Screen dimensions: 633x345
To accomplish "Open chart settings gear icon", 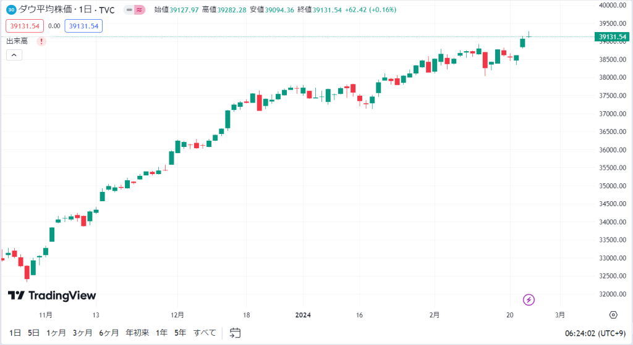I will point(613,315).
